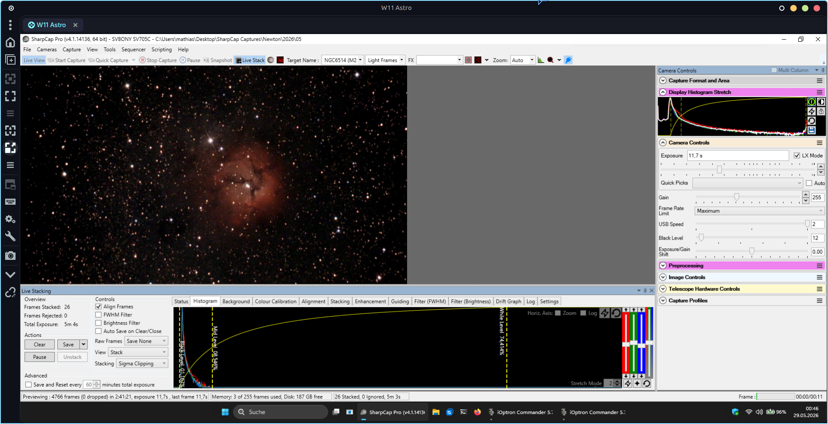Show the green histogram icon in toolbar
828x424 pixels.
pyautogui.click(x=541, y=60)
